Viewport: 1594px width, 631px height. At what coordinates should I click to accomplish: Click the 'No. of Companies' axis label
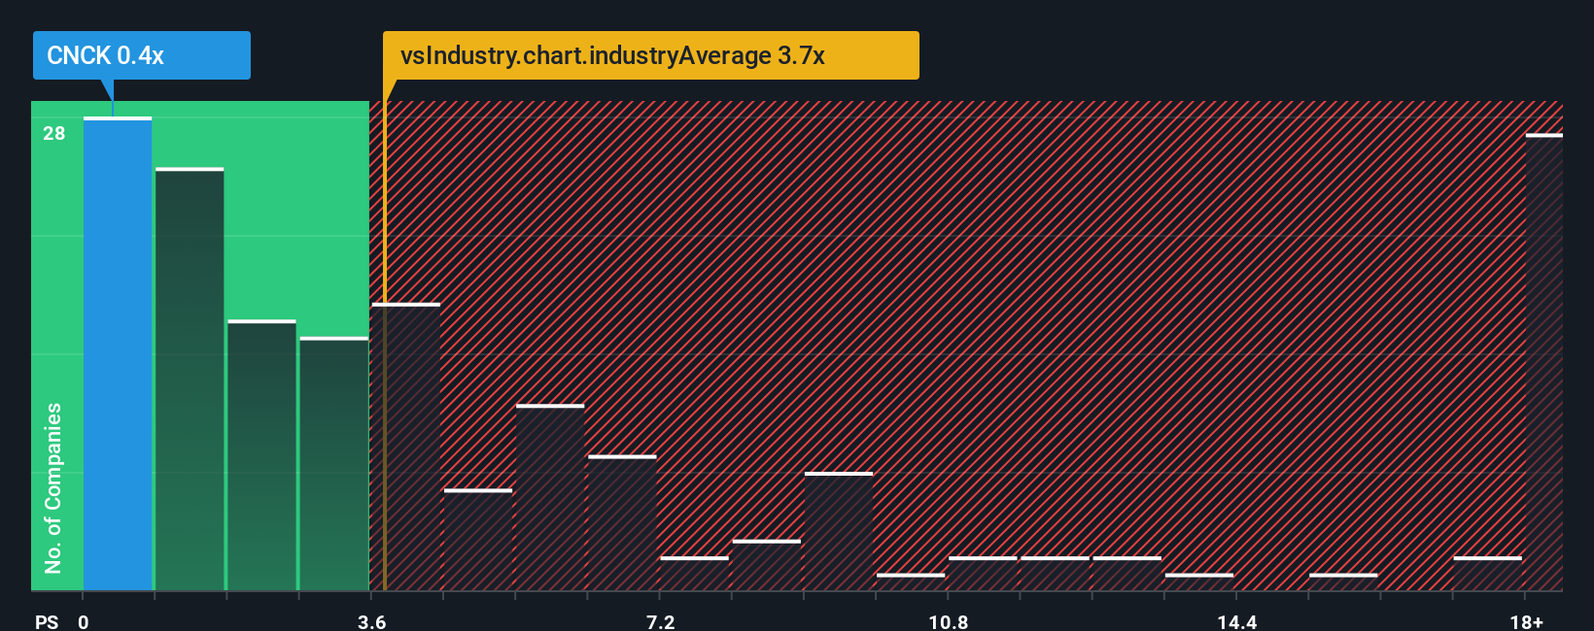click(x=53, y=487)
